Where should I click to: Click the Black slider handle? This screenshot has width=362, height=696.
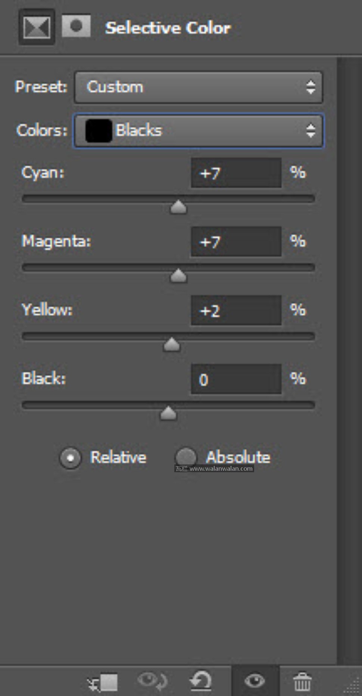tap(168, 414)
